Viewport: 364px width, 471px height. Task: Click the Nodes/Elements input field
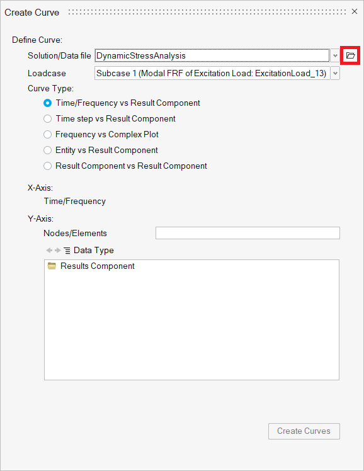click(x=247, y=233)
